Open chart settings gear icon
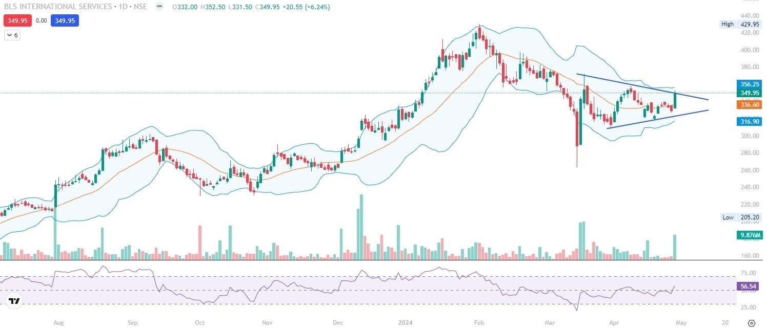Screen dimensions: 767x332 click(752, 323)
